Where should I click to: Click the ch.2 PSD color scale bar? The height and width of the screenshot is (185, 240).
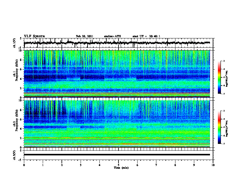(x=219, y=127)
